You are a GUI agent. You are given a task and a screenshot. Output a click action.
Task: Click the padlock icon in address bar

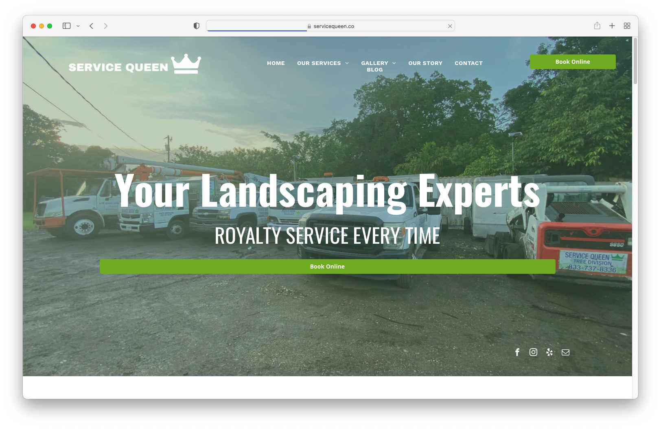[x=309, y=26]
